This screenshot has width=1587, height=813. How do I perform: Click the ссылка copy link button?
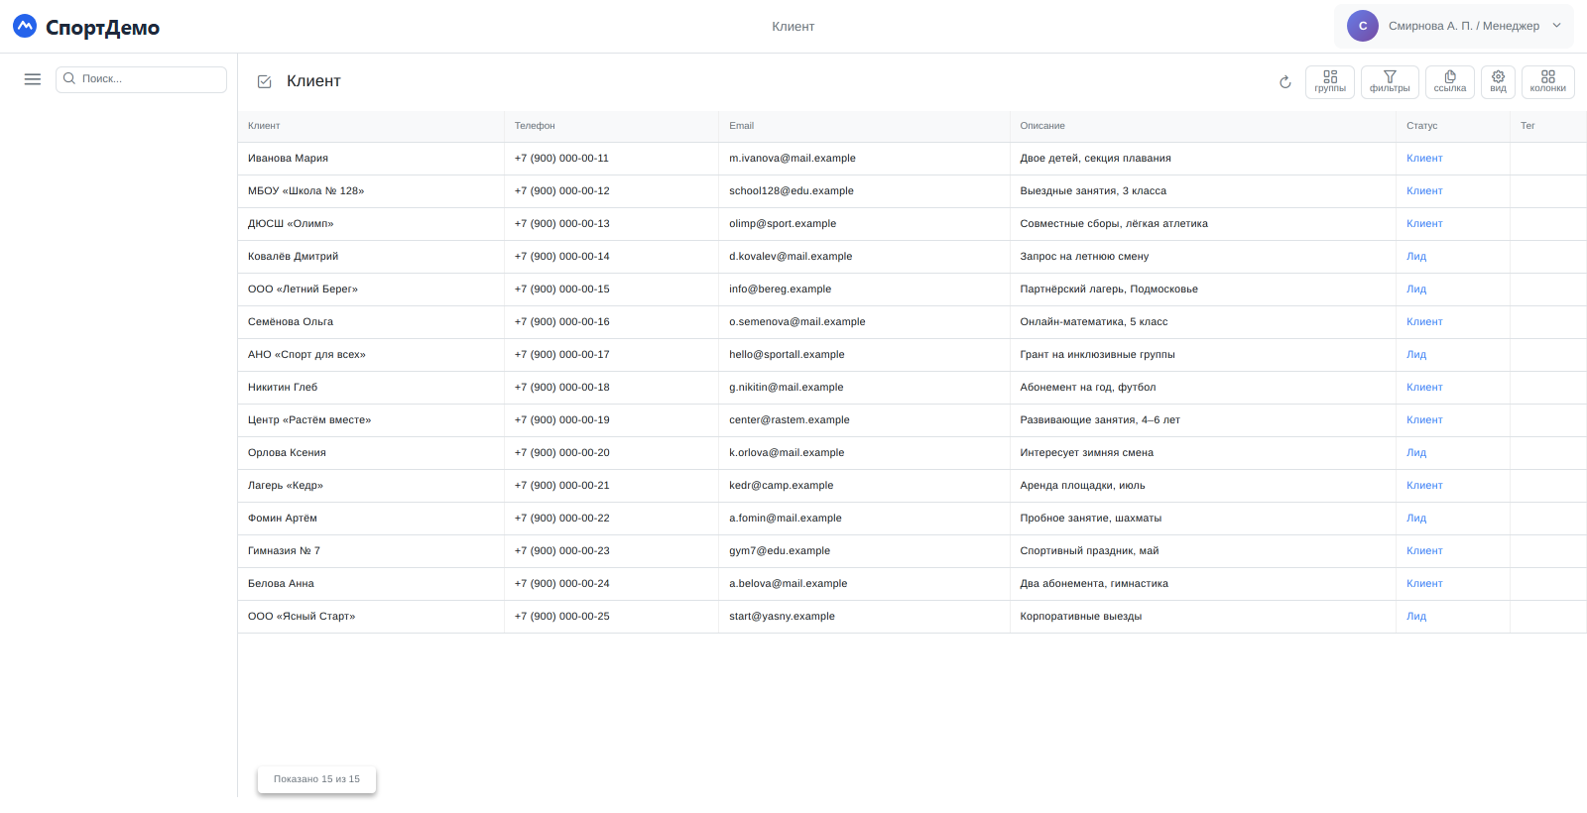click(x=1450, y=82)
